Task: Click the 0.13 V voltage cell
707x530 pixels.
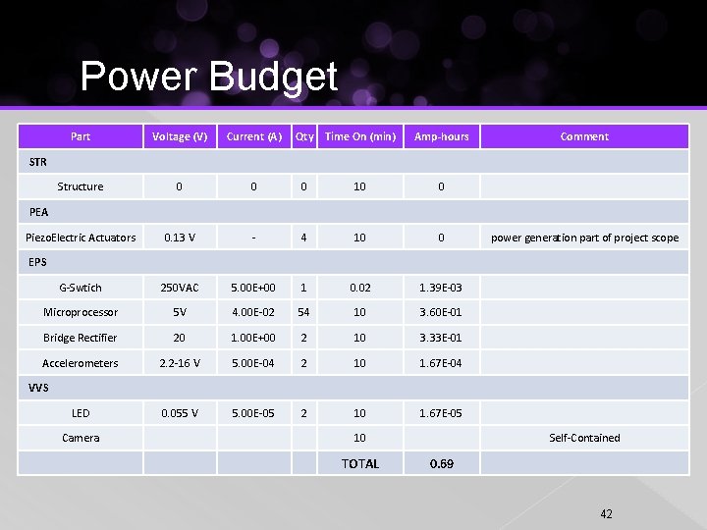Action: (x=180, y=238)
